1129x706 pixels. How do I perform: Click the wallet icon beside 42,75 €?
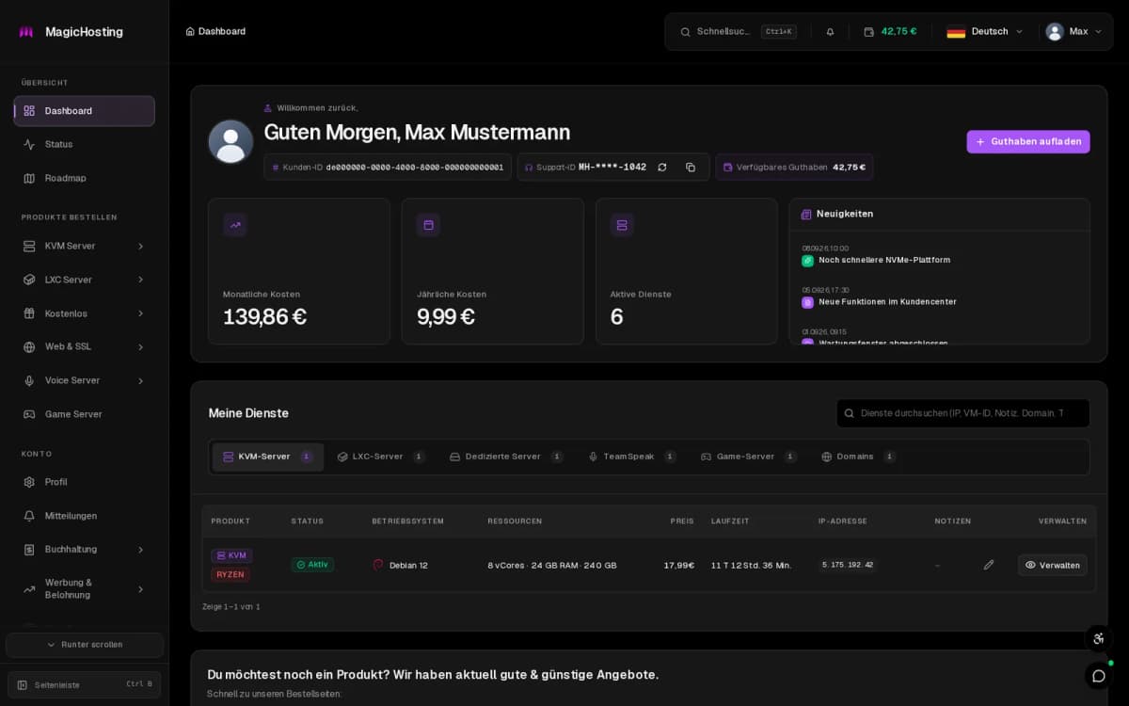tap(868, 32)
